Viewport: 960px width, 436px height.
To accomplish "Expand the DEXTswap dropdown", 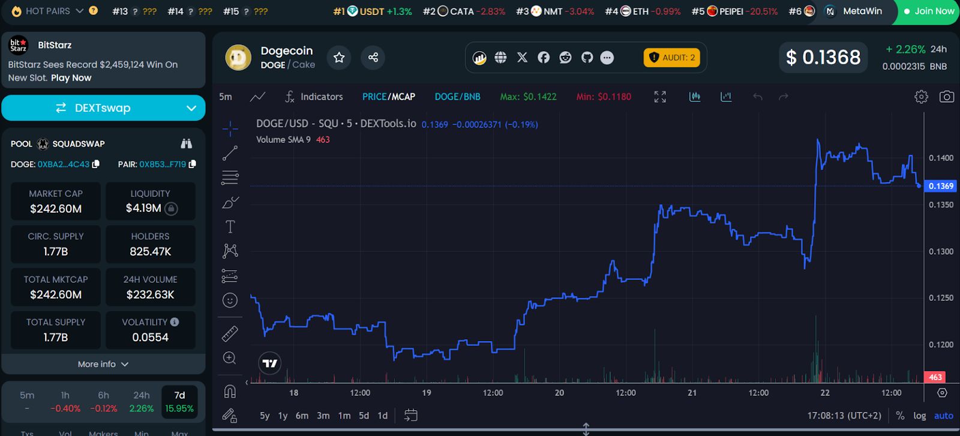I will click(x=191, y=108).
